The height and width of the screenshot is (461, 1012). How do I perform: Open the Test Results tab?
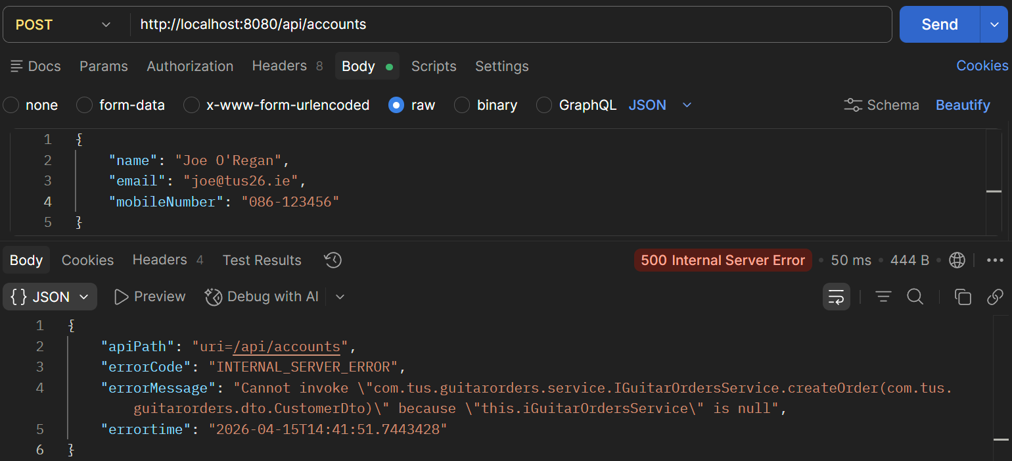pos(262,260)
